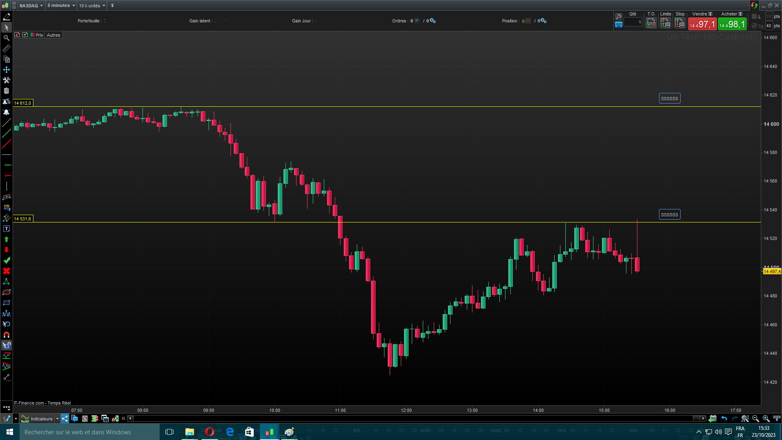Select the magnet snap tool

pos(6,334)
